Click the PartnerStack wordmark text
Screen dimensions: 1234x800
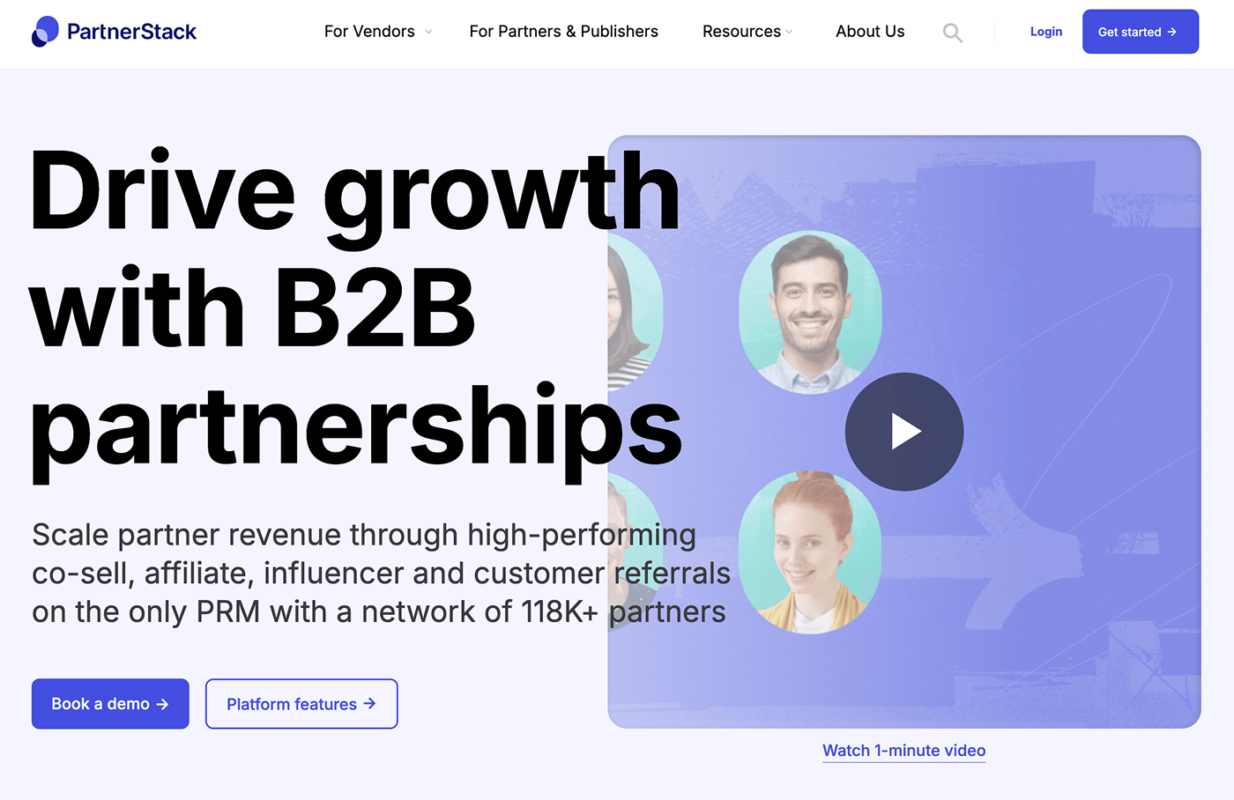pyautogui.click(x=132, y=32)
